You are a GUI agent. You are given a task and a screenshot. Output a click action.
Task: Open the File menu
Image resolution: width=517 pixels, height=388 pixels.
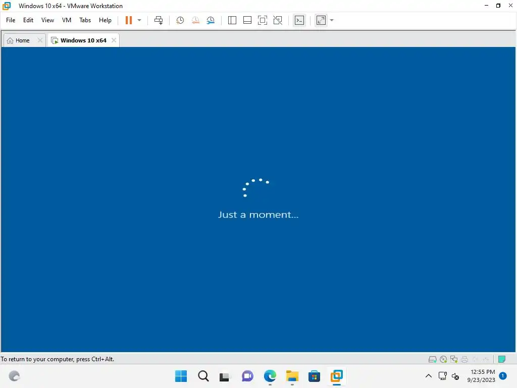pos(11,20)
